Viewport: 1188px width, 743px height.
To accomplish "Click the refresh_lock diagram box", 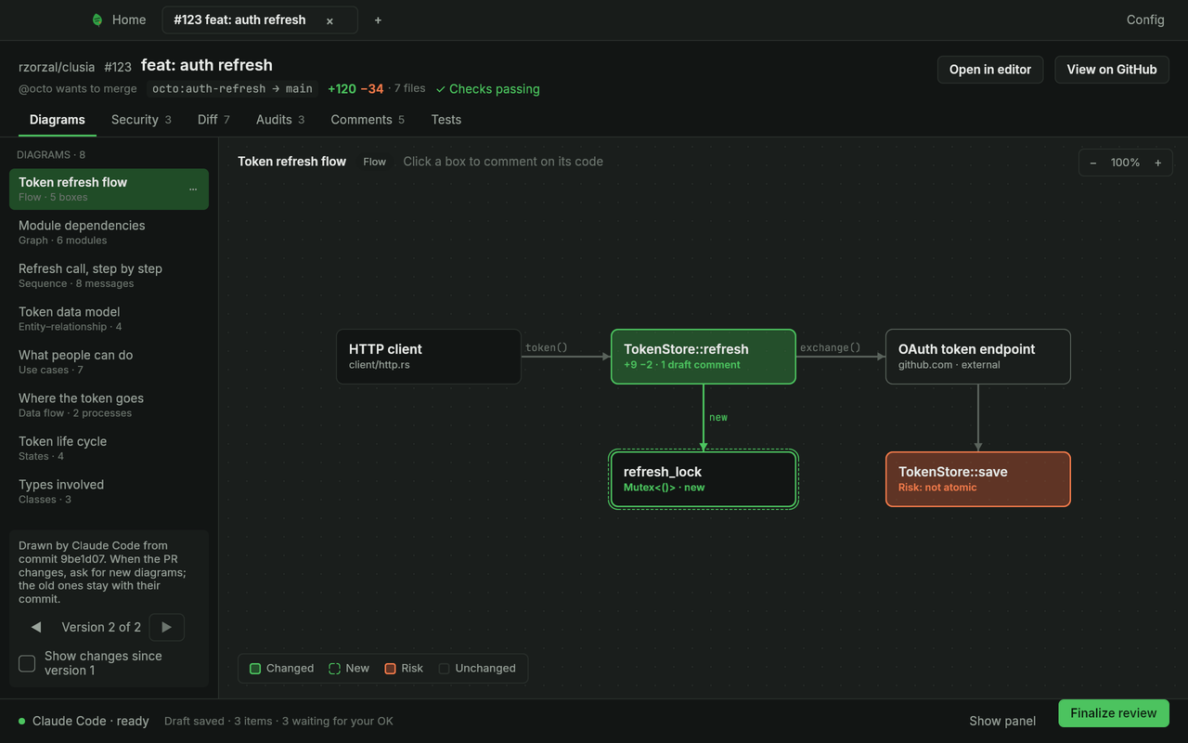I will coord(704,479).
